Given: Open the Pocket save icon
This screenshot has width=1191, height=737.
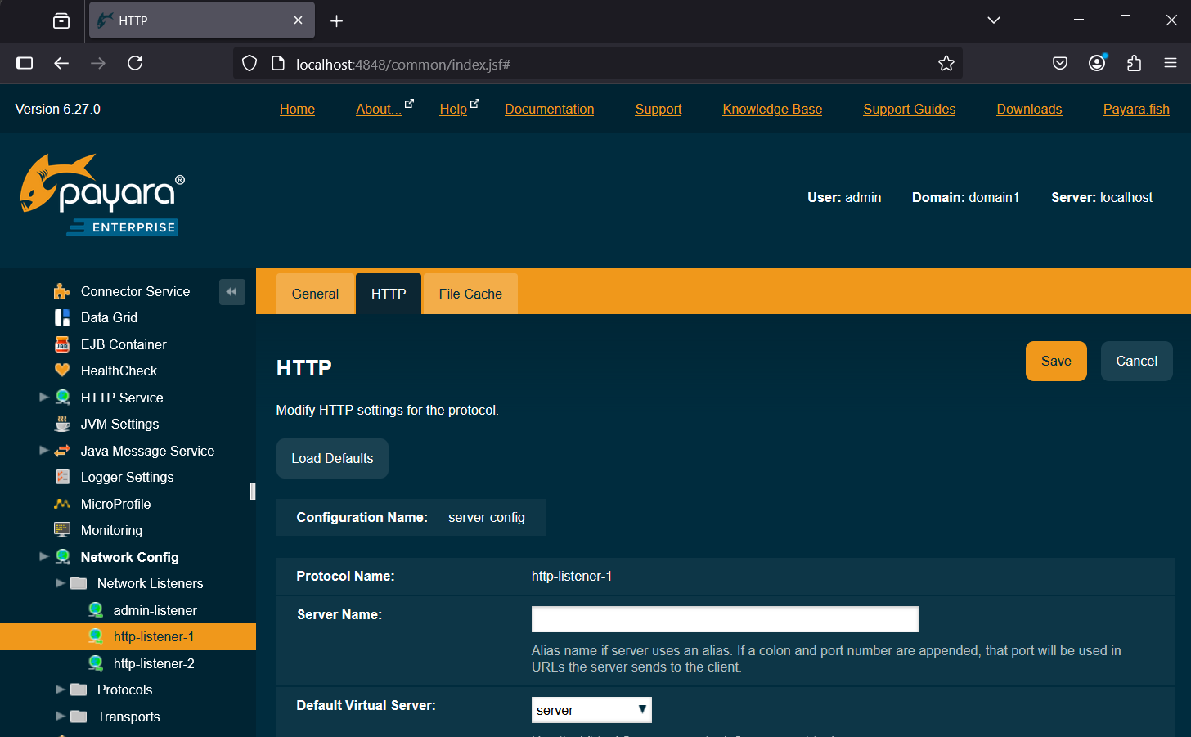Looking at the screenshot, I should (1060, 63).
